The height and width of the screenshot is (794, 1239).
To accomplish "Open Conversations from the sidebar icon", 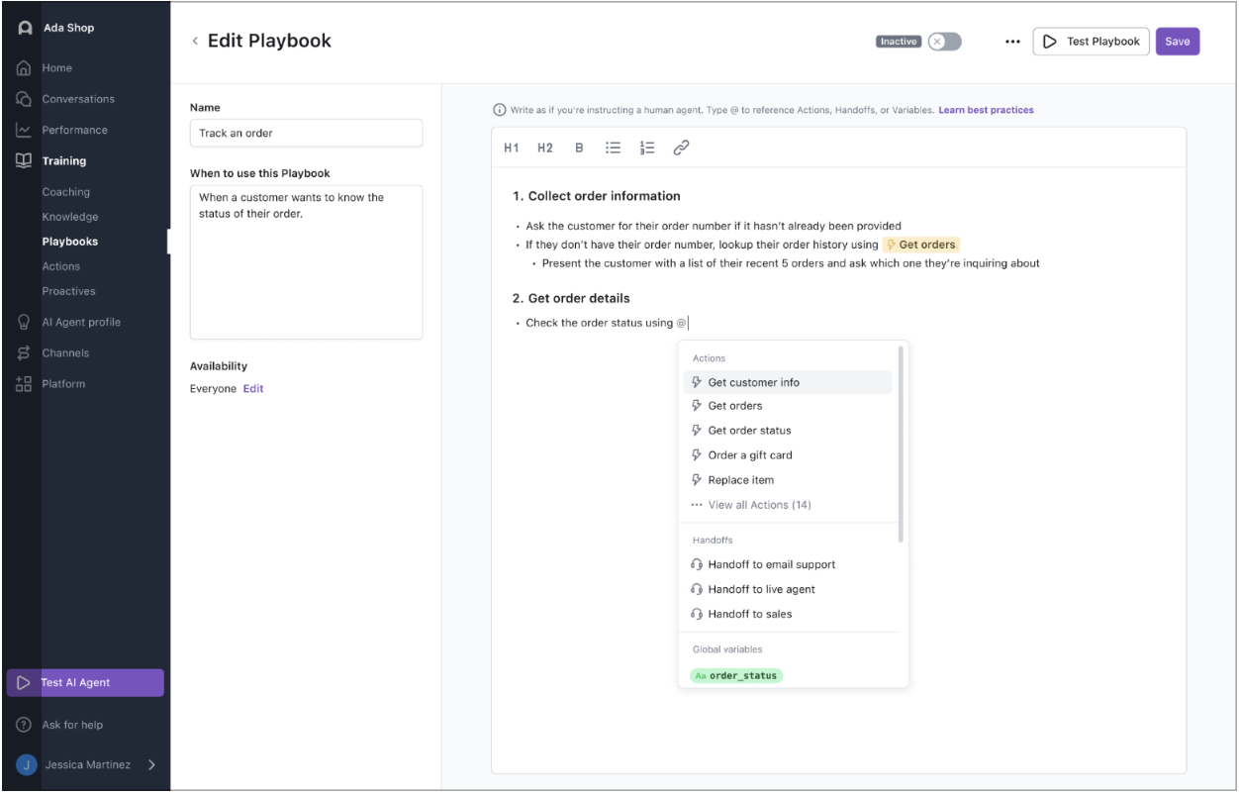I will click(x=23, y=99).
